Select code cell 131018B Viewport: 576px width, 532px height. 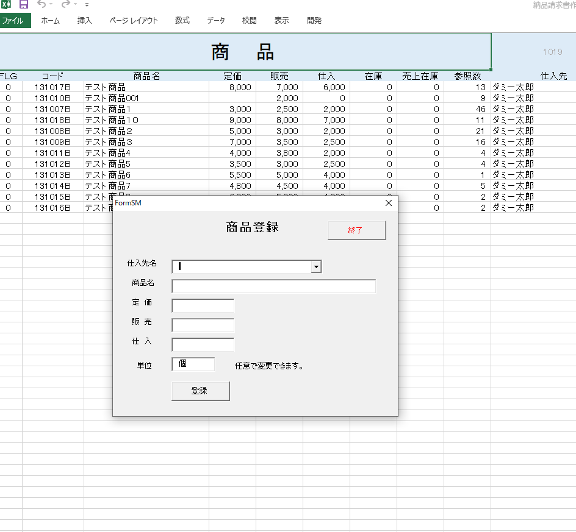[52, 120]
